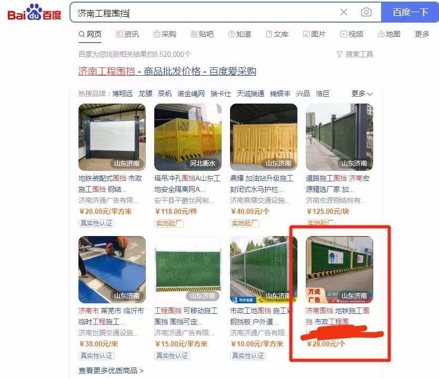439x379 pixels.
Task: Click the 博翔远 brand link
Action: 122,94
